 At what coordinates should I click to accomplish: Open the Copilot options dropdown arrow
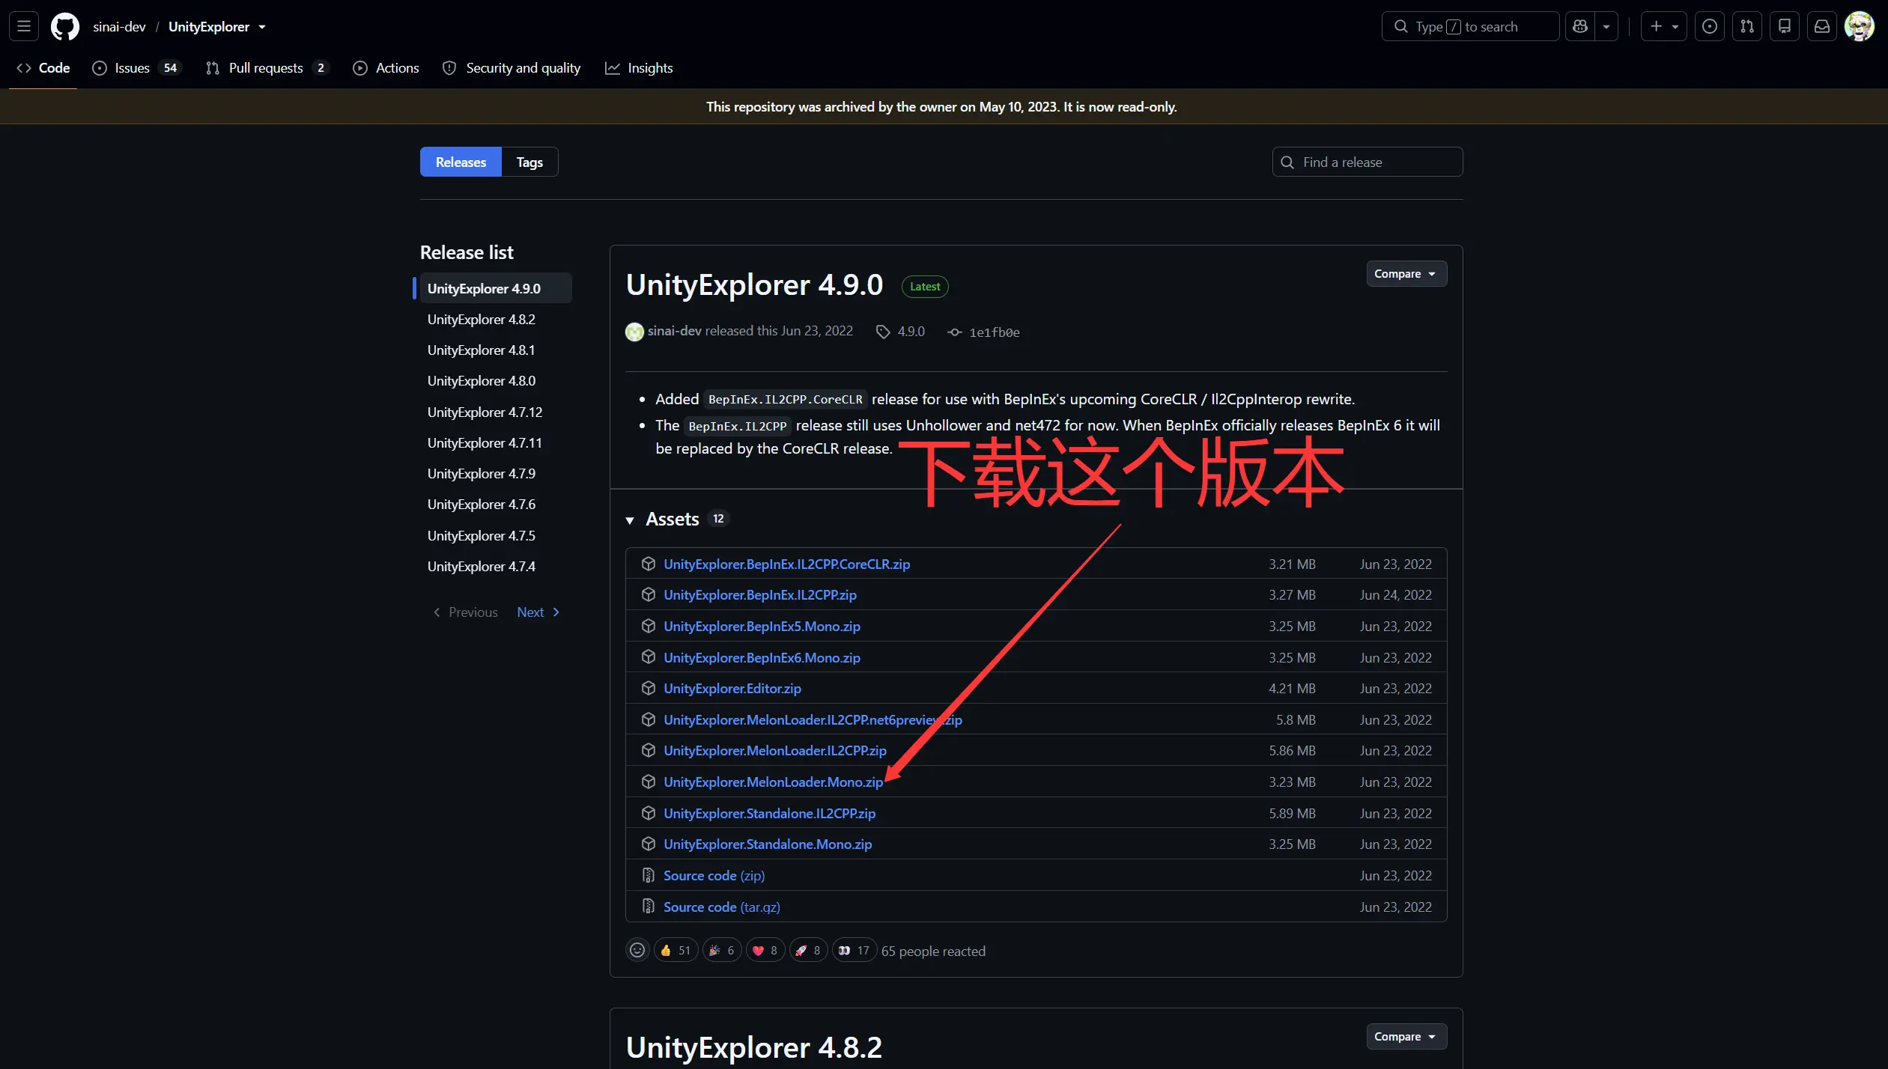click(1606, 26)
